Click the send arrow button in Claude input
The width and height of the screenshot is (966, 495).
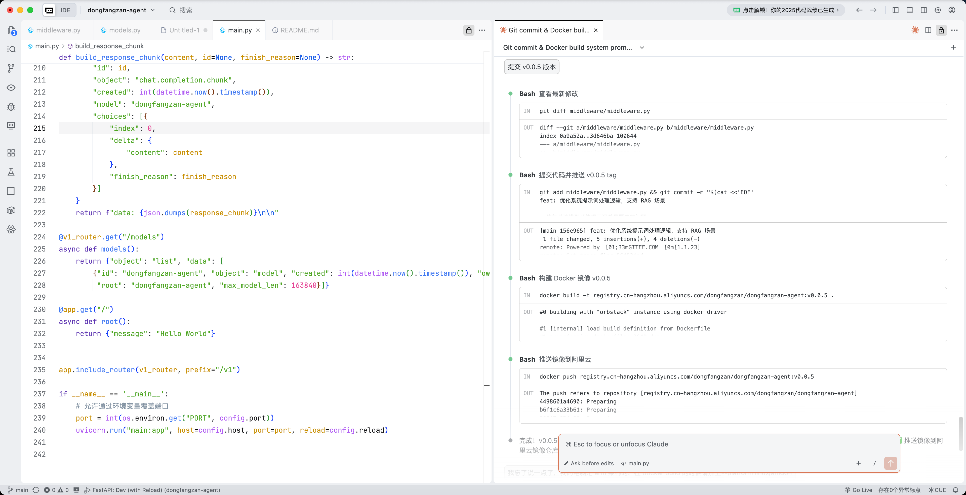(891, 463)
